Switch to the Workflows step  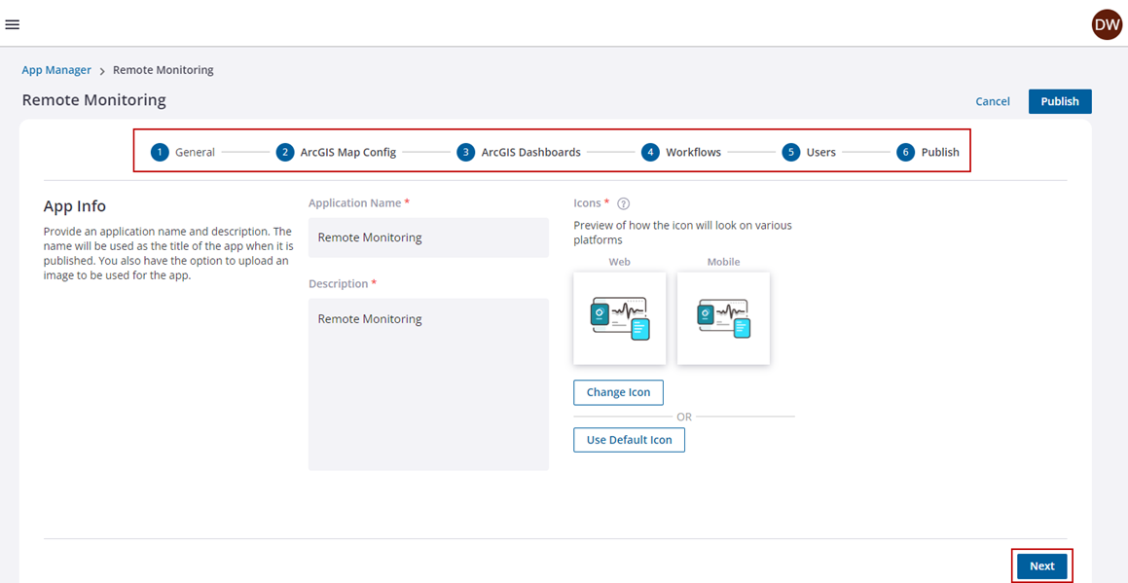(x=693, y=152)
